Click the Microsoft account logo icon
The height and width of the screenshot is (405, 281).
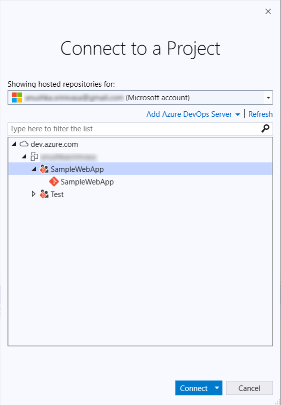pos(17,98)
